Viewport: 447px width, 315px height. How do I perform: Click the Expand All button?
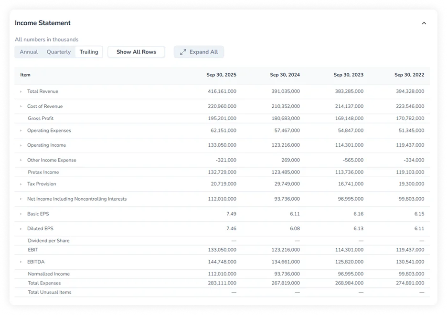tap(199, 52)
